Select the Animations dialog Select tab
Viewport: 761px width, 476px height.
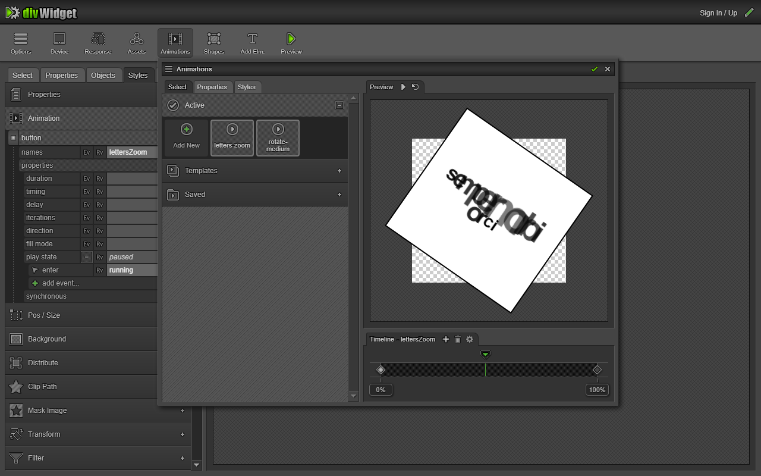tap(177, 87)
